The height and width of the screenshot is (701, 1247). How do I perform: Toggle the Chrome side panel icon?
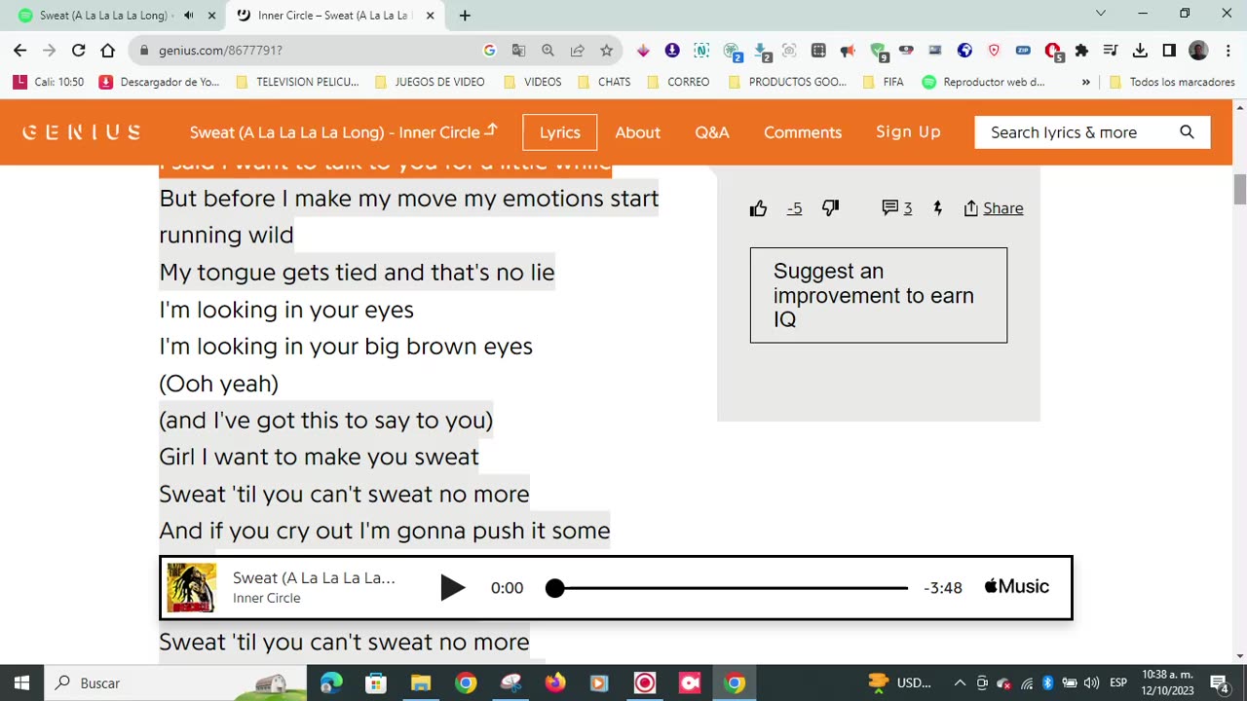pyautogui.click(x=1169, y=50)
